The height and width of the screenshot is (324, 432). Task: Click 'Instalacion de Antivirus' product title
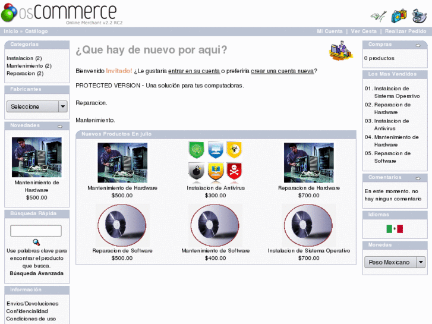[216, 188]
